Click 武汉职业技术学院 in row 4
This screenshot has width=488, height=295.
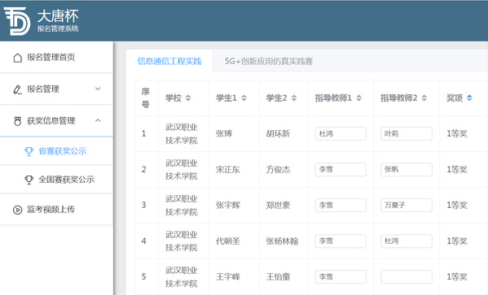point(181,241)
